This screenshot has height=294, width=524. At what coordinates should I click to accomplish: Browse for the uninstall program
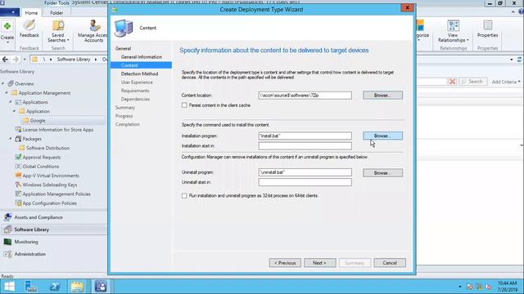pyautogui.click(x=382, y=173)
